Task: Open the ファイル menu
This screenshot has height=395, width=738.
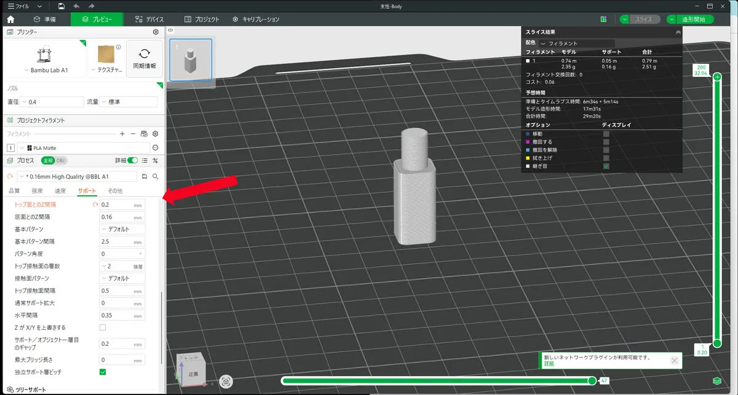Action: (18, 6)
